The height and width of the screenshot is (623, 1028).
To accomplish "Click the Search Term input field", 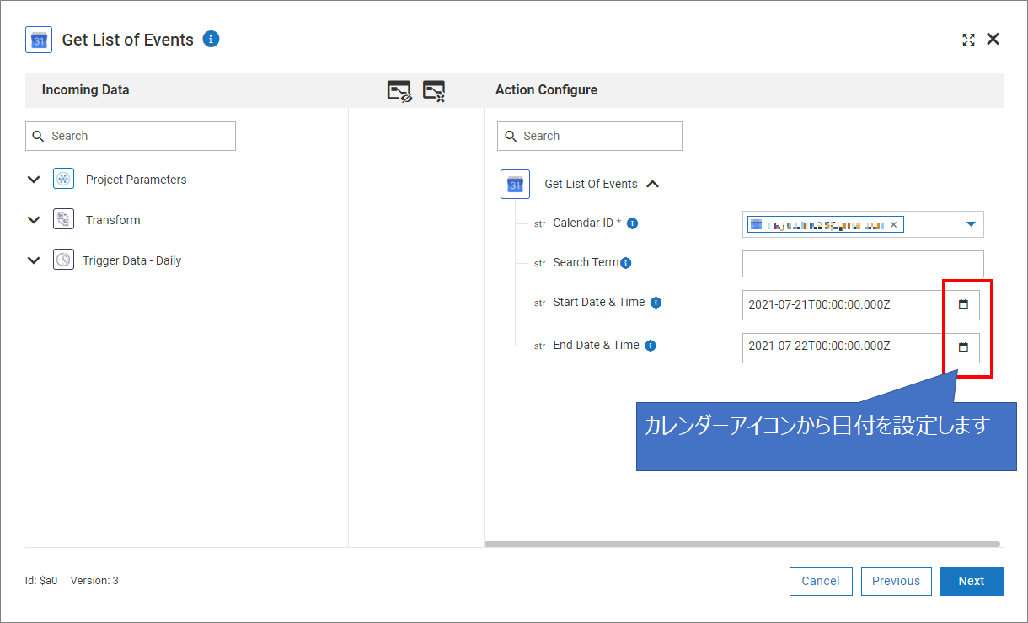I will pyautogui.click(x=862, y=264).
